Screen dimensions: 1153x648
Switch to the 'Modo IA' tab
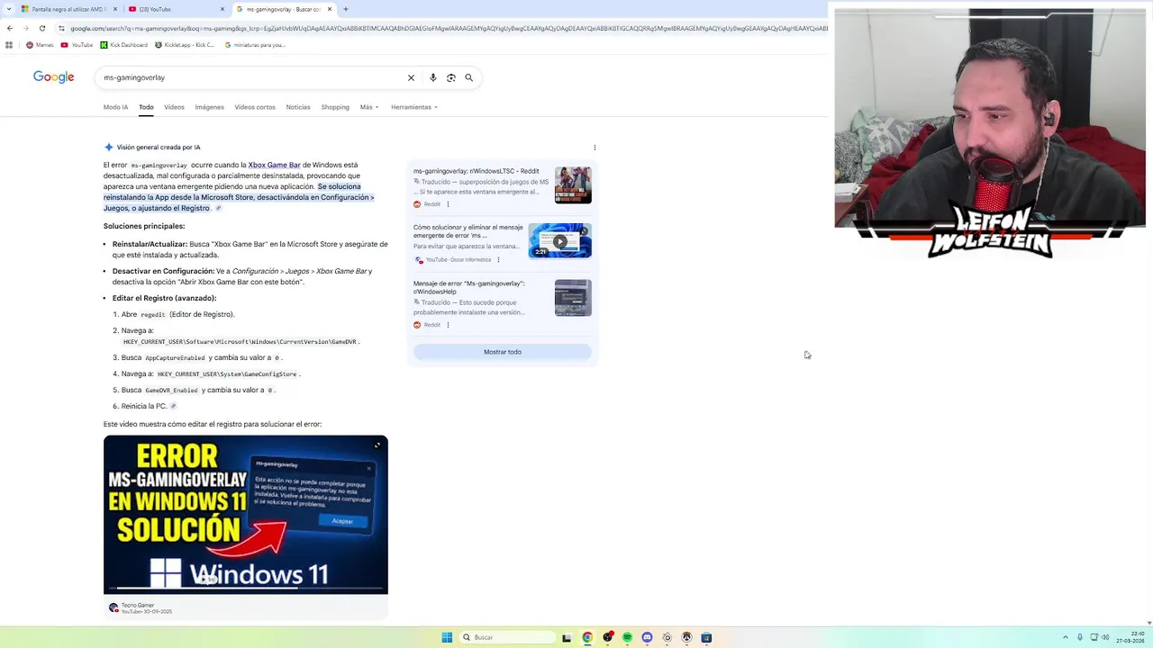pos(115,107)
